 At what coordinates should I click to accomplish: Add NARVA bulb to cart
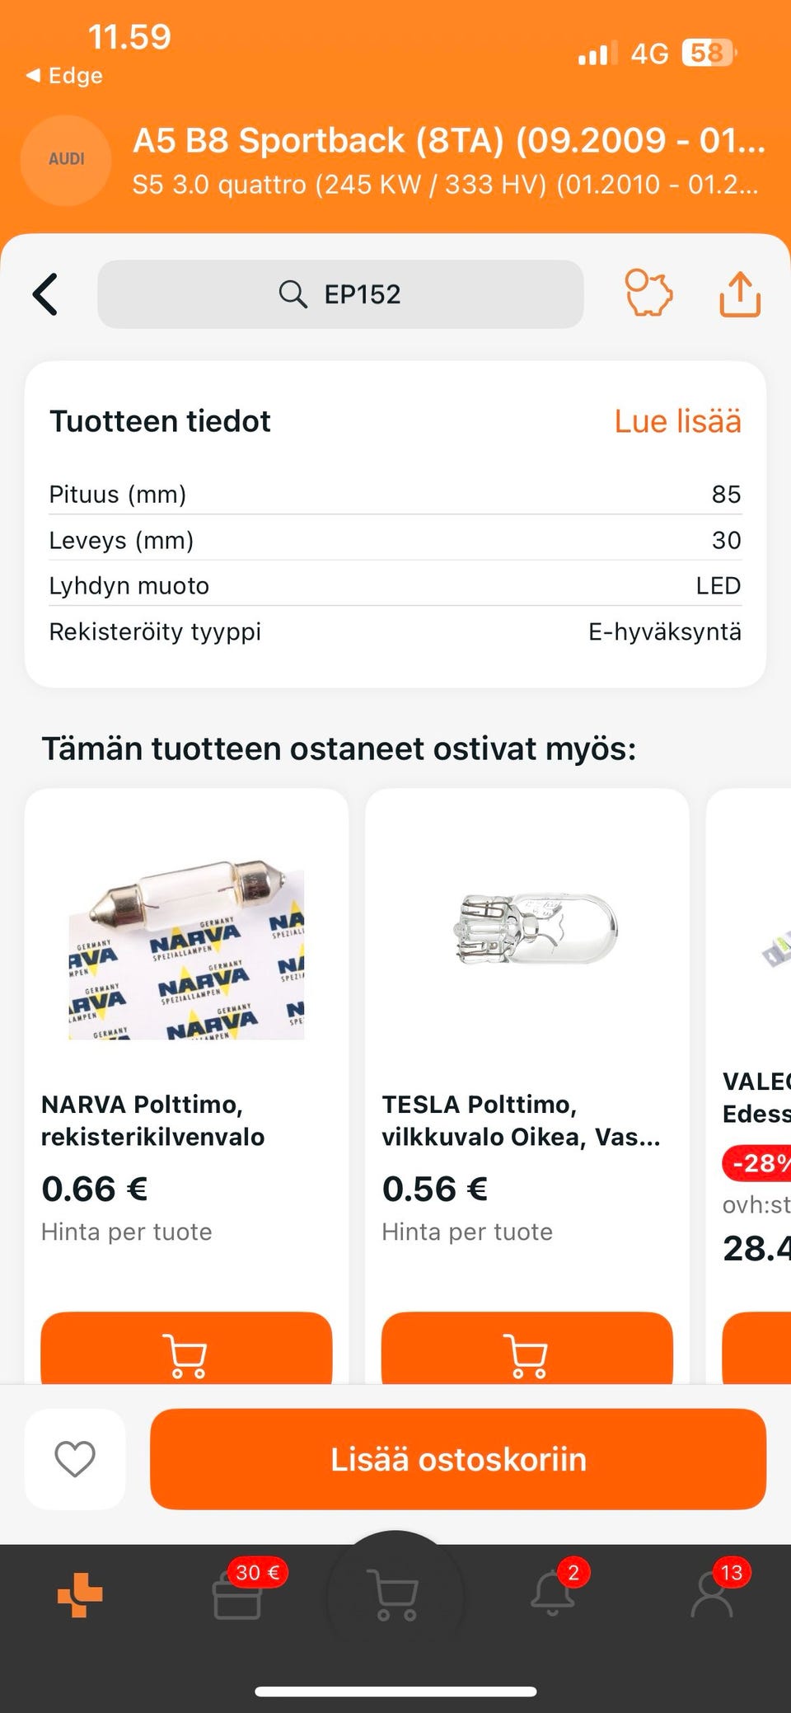click(186, 1352)
